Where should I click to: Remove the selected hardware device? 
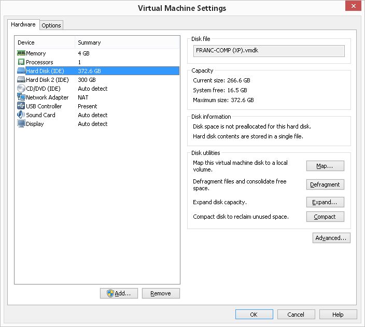pyautogui.click(x=161, y=293)
